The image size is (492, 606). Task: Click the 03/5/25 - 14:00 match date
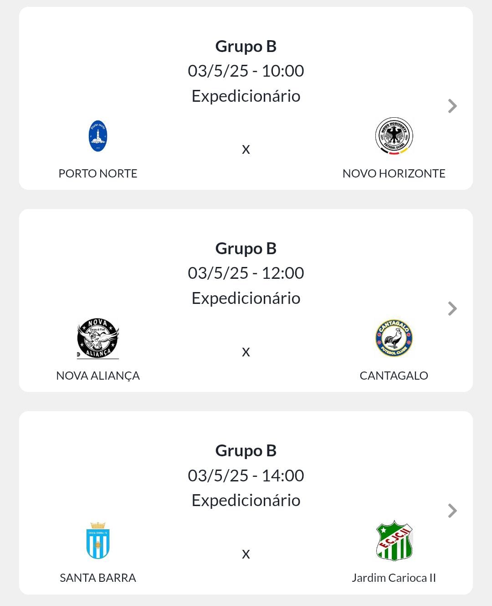tap(246, 475)
